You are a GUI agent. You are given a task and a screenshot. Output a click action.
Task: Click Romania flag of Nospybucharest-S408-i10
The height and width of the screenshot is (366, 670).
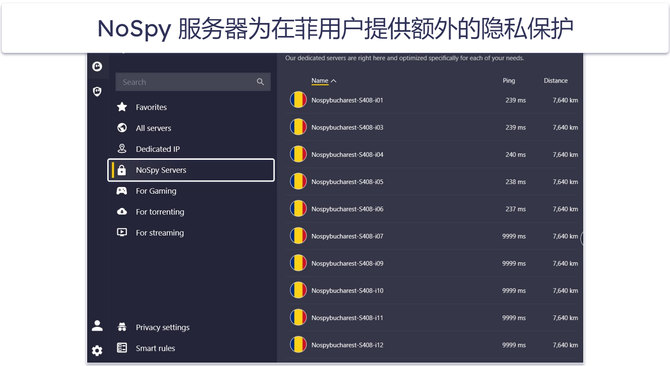click(x=298, y=290)
